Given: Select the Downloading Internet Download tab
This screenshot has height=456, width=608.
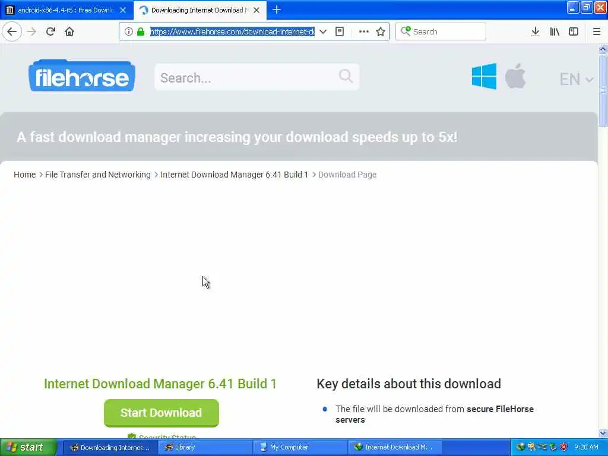Looking at the screenshot, I should 200,10.
